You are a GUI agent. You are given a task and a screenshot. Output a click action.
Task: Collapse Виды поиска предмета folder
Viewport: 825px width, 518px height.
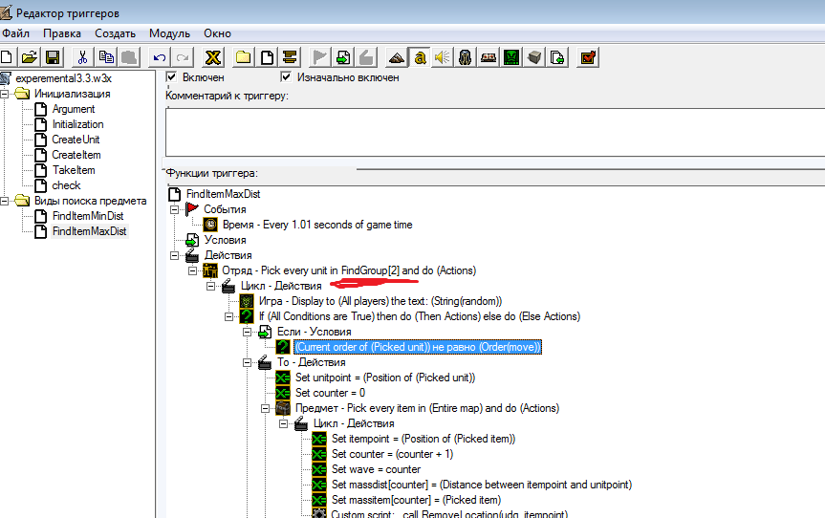click(5, 201)
